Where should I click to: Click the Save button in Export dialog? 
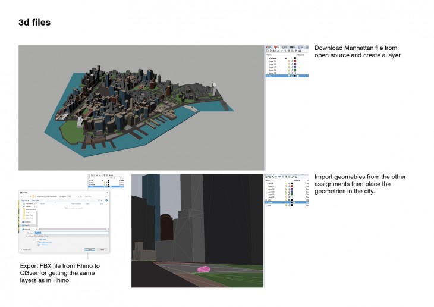tap(90, 249)
